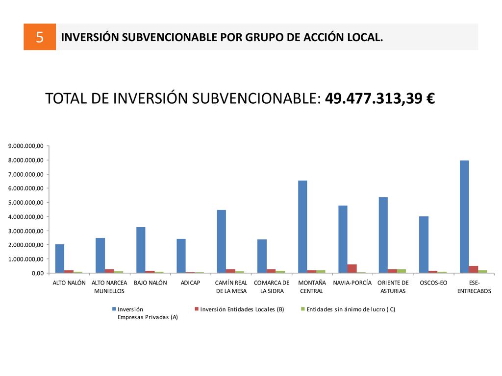502x376 pixels.
Task: Click the green legend swatch for Entidades sin ánimo de lucro
Action: pos(303,309)
